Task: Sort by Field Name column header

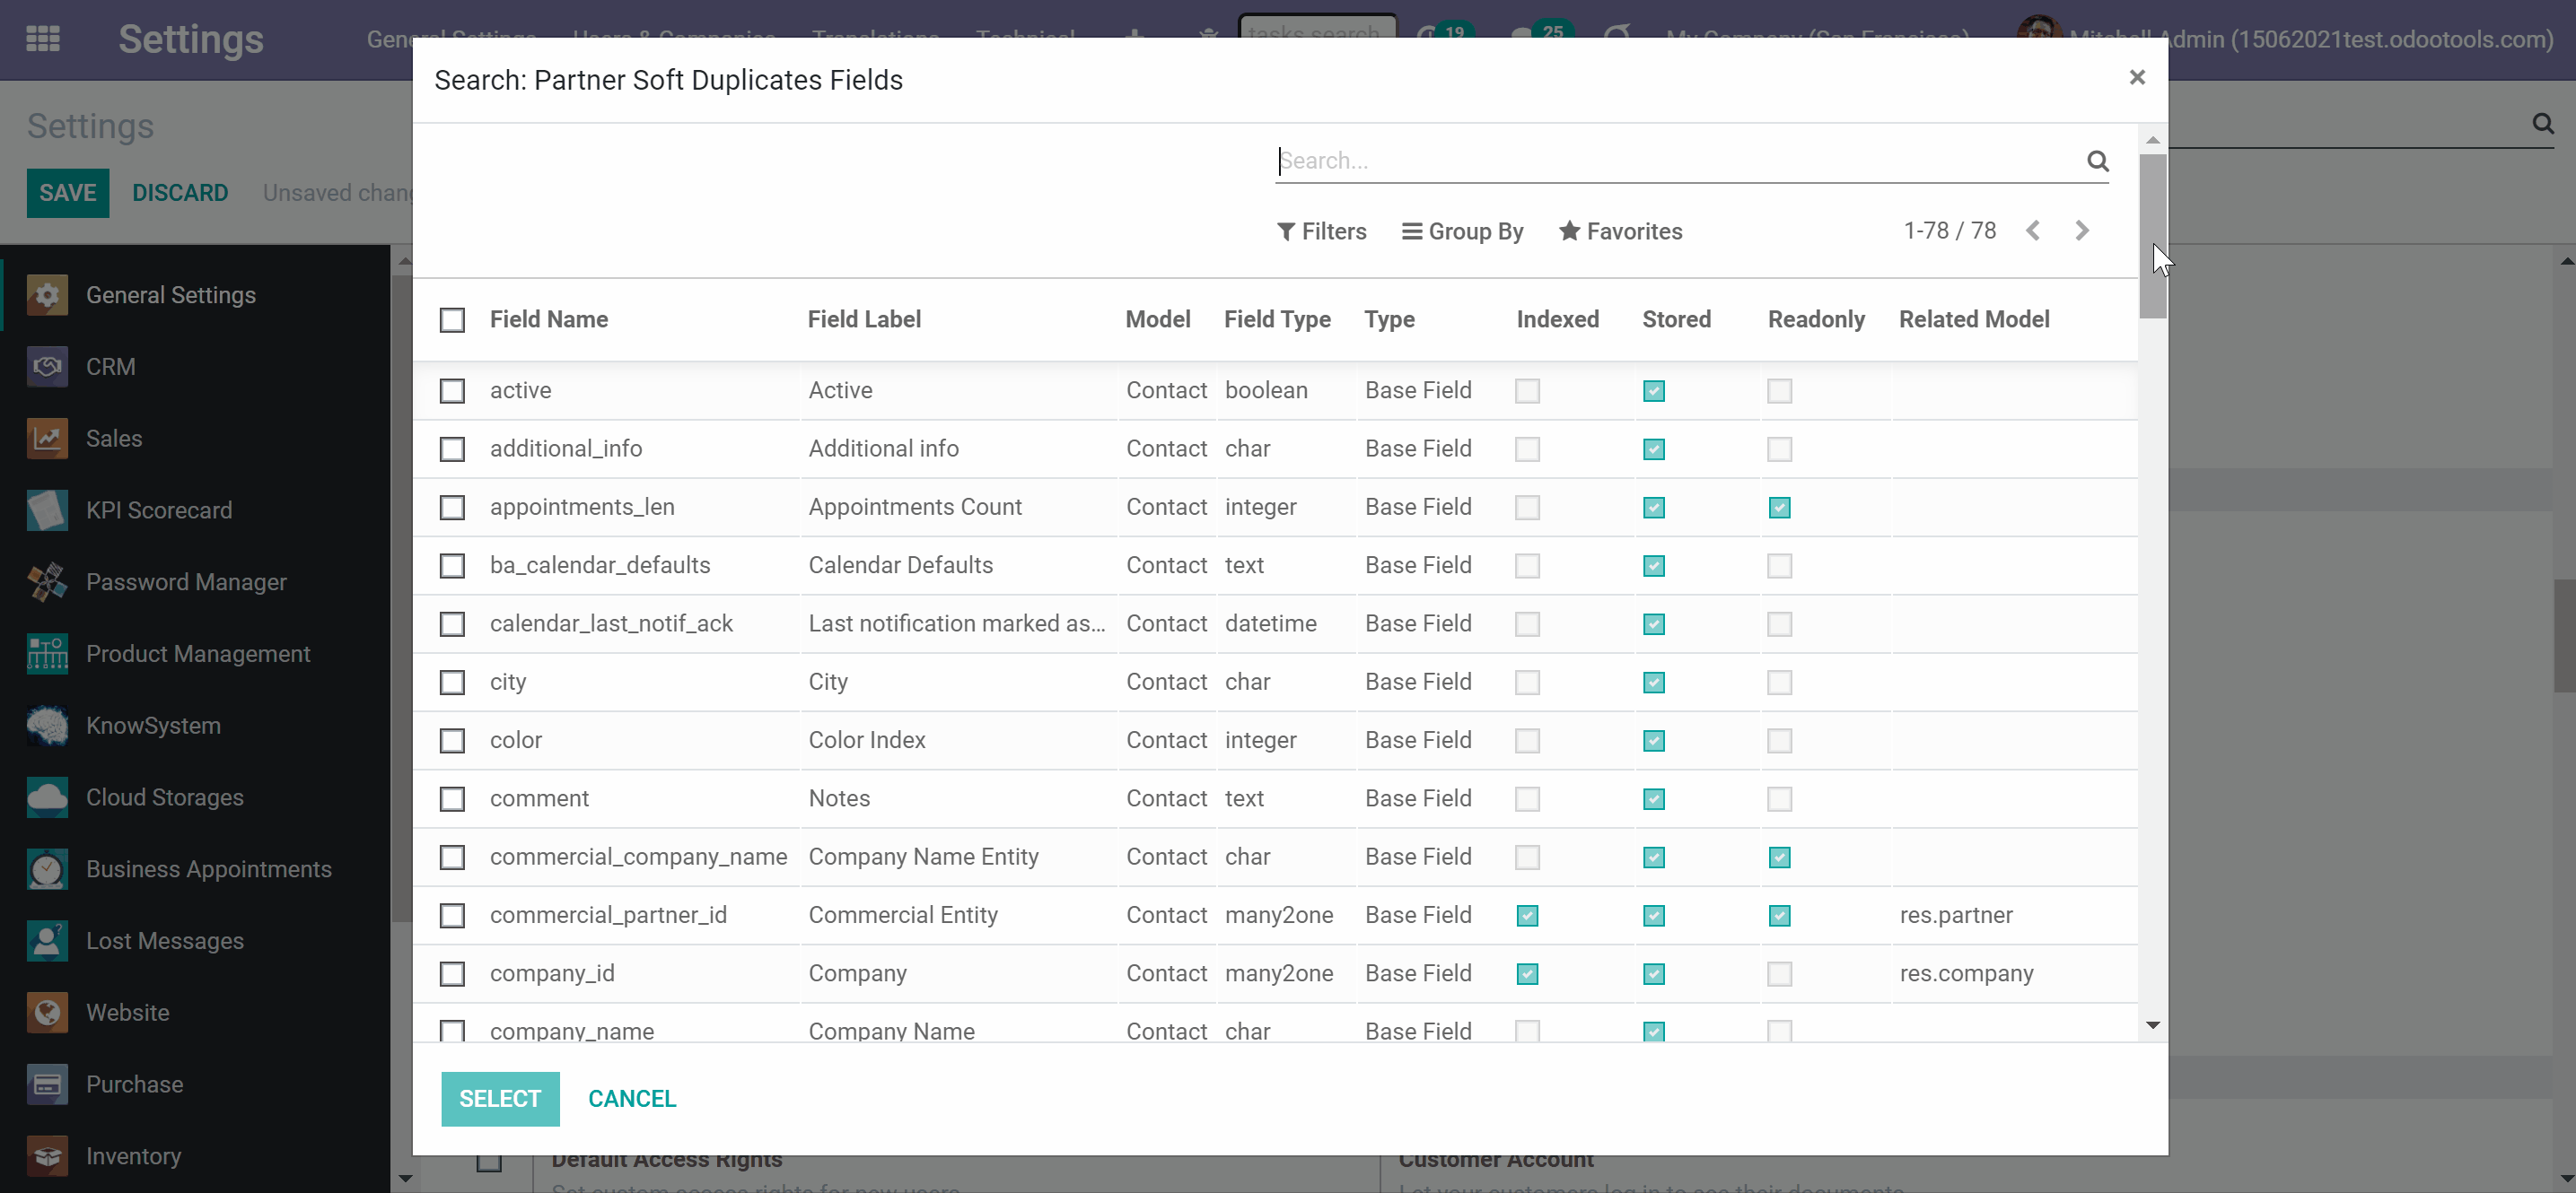Action: click(x=549, y=318)
